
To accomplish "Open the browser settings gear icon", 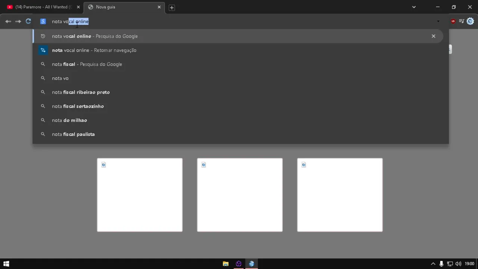I will (x=470, y=21).
